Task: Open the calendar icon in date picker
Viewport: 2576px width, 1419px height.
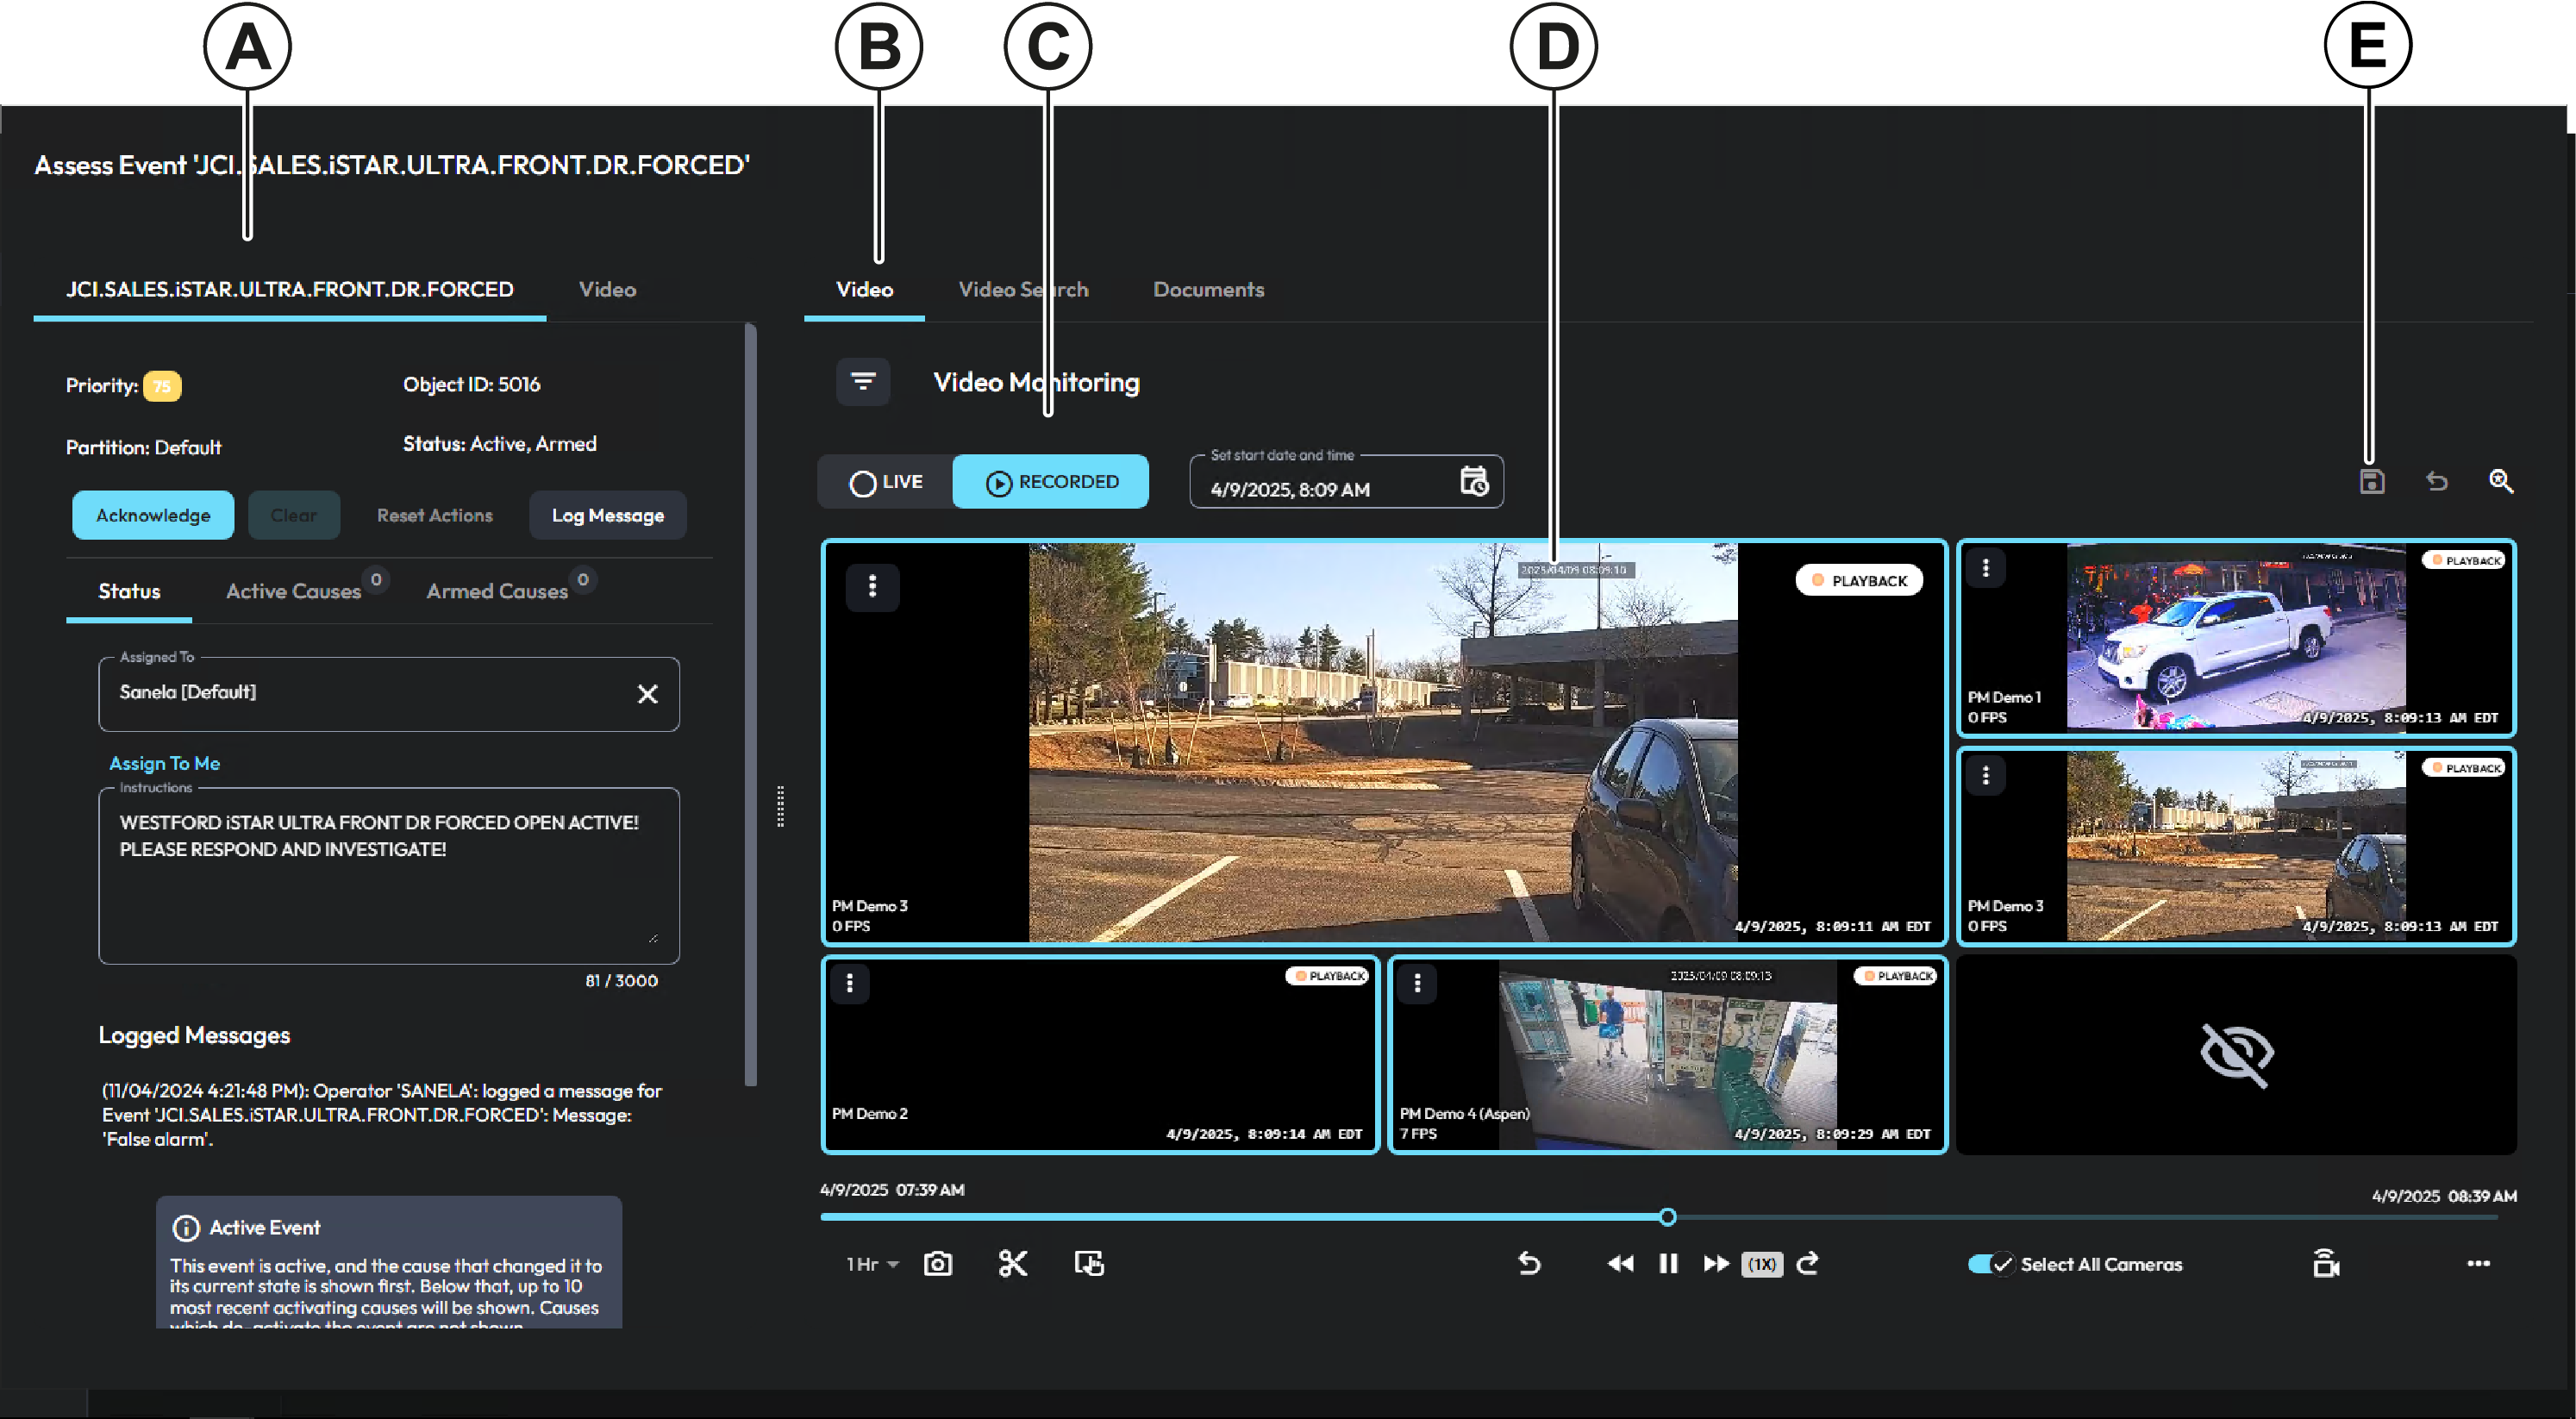Action: (x=1473, y=481)
